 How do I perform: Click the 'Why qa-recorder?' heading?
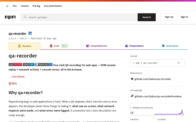(x=26, y=93)
